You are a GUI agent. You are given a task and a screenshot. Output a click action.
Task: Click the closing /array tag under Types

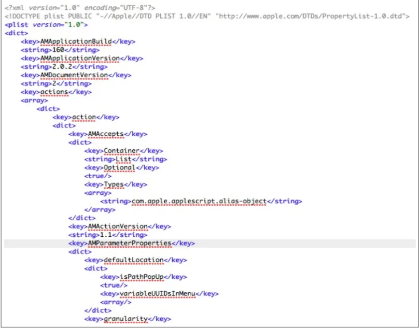point(100,210)
